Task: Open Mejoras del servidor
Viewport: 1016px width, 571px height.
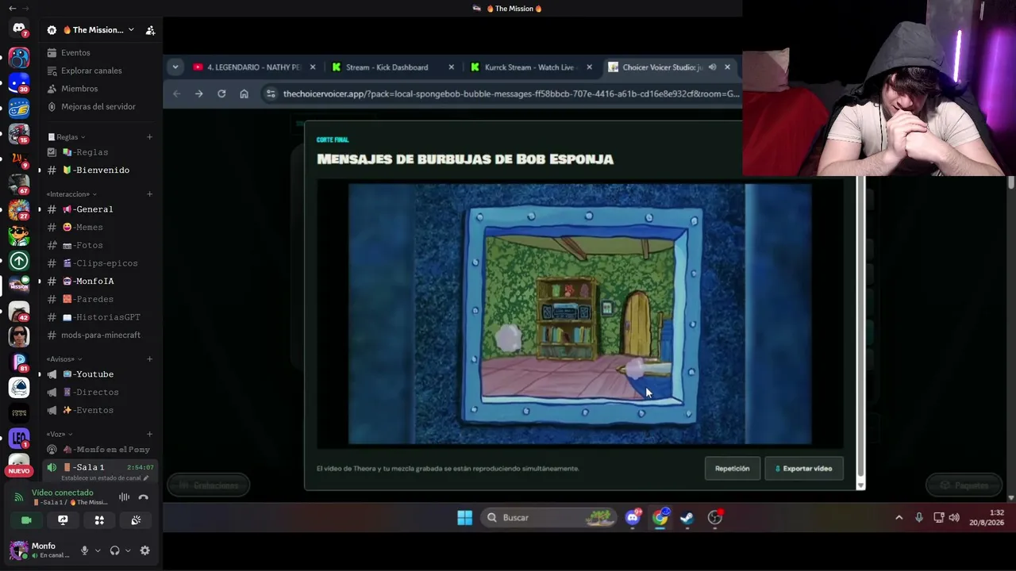Action: 100,106
